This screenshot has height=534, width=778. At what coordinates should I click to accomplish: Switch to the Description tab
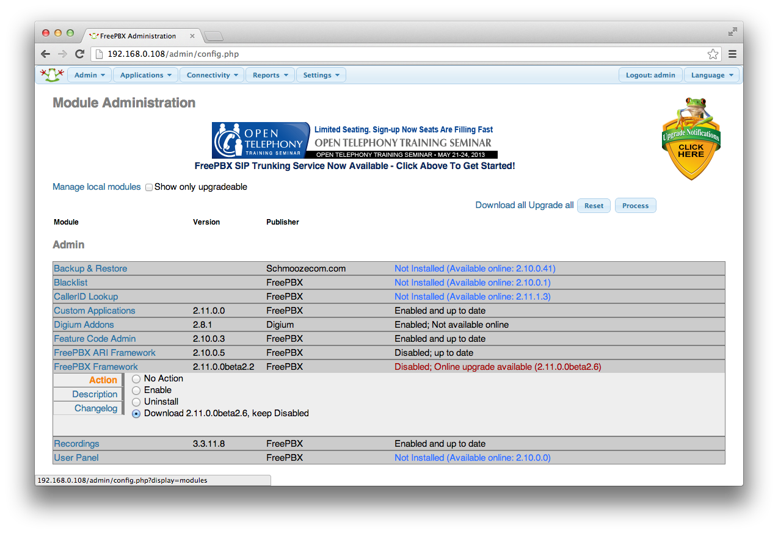89,394
